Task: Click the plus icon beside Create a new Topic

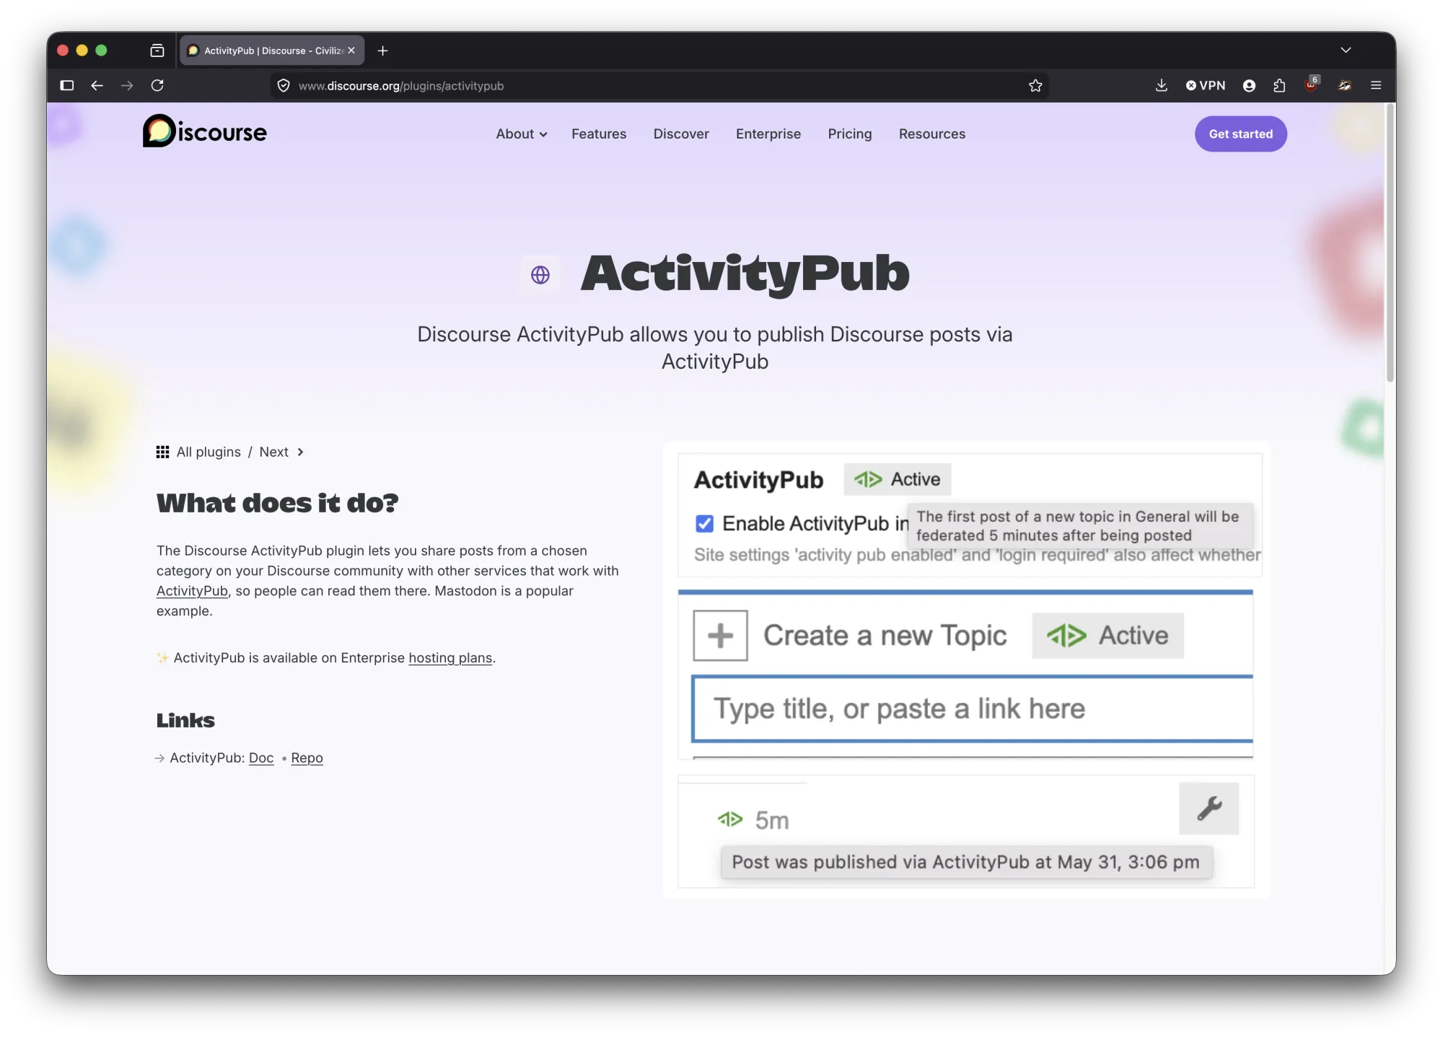Action: 720,636
